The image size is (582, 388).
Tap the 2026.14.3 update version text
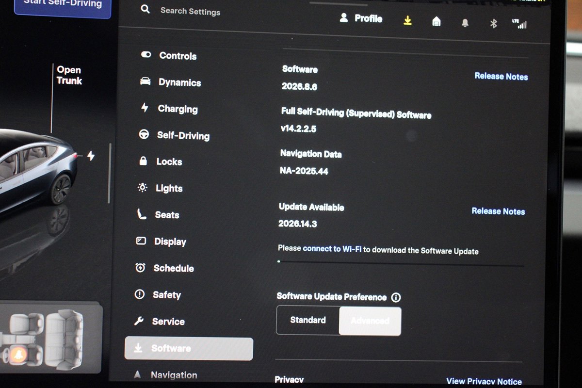pos(298,224)
